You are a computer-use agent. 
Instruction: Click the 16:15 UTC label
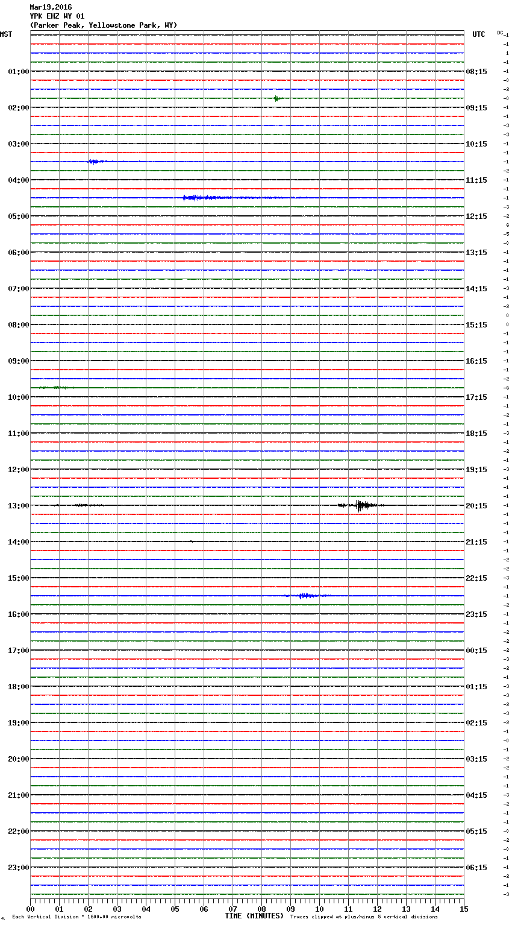tap(476, 361)
